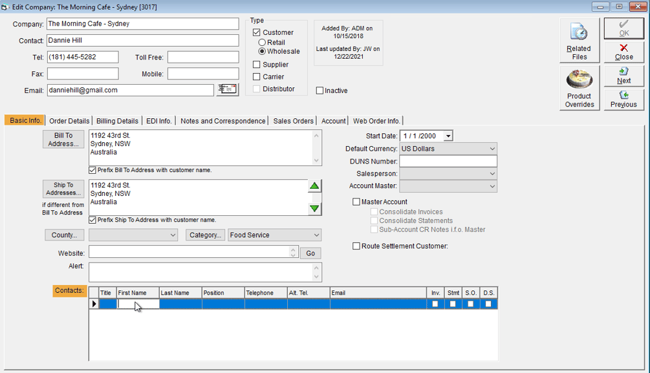Screen dimensions: 650x373
Task: Select the Wholesale radio button
Action: (262, 51)
